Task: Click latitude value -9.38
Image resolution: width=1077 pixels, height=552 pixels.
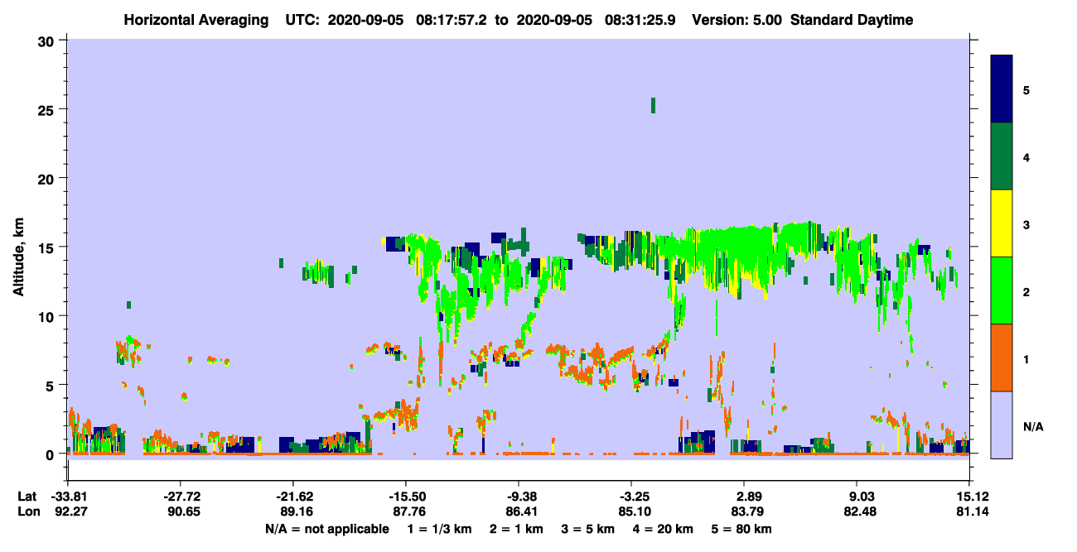Action: click(518, 497)
